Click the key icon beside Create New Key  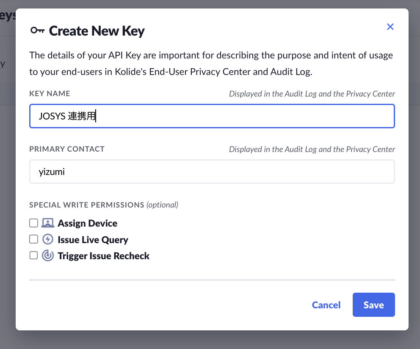pyautogui.click(x=37, y=30)
